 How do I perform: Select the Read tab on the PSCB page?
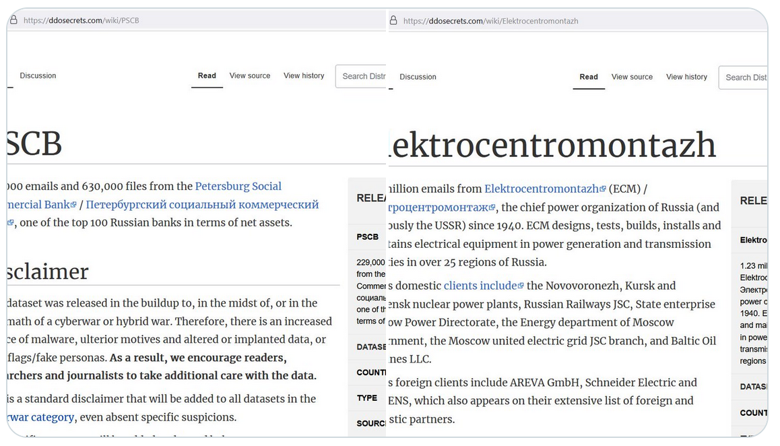(x=207, y=75)
